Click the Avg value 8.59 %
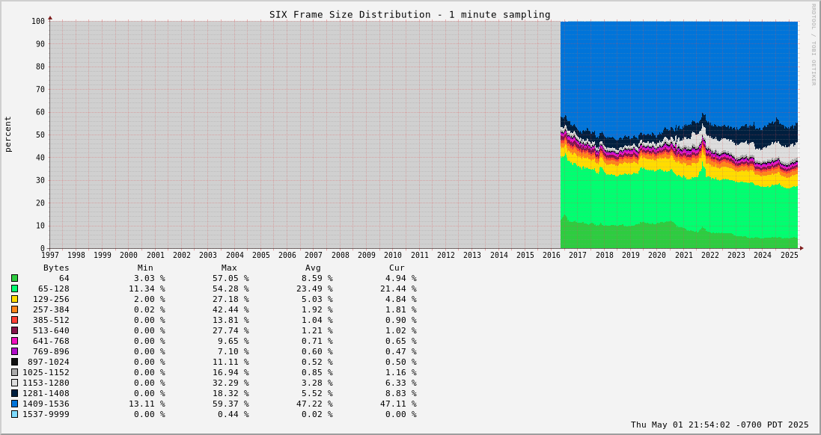Image resolution: width=821 pixels, height=435 pixels. click(x=317, y=278)
